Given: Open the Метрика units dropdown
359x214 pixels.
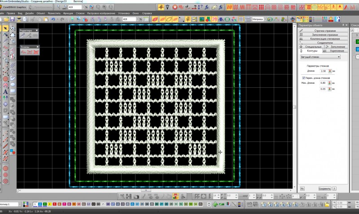Looking at the screenshot, I should coord(265,19).
